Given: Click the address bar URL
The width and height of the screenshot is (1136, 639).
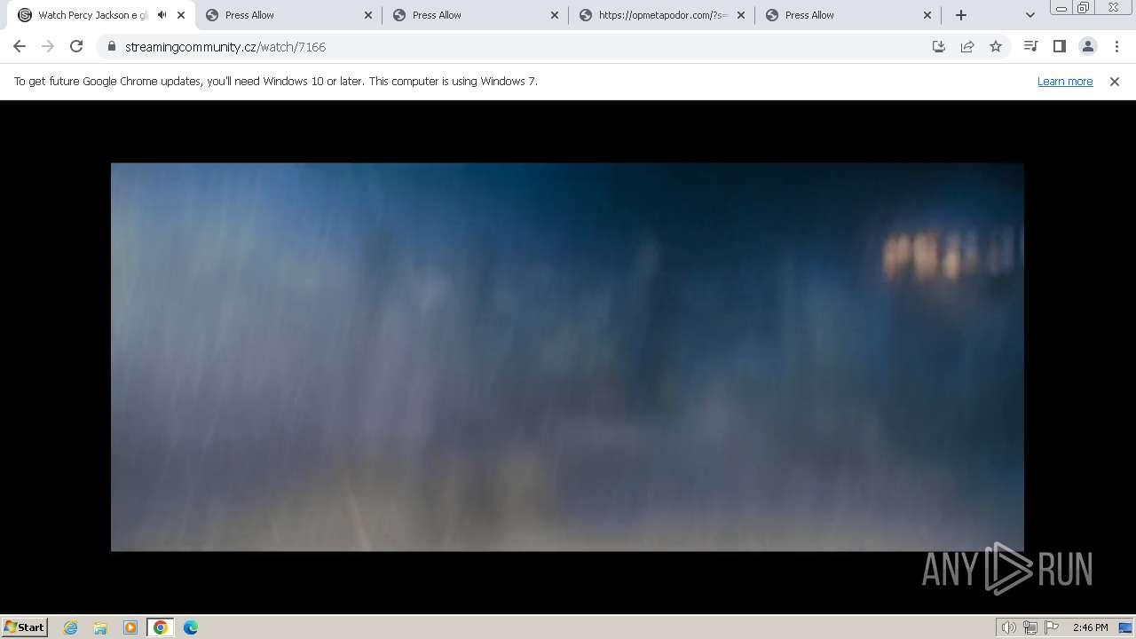Looking at the screenshot, I should pos(225,47).
